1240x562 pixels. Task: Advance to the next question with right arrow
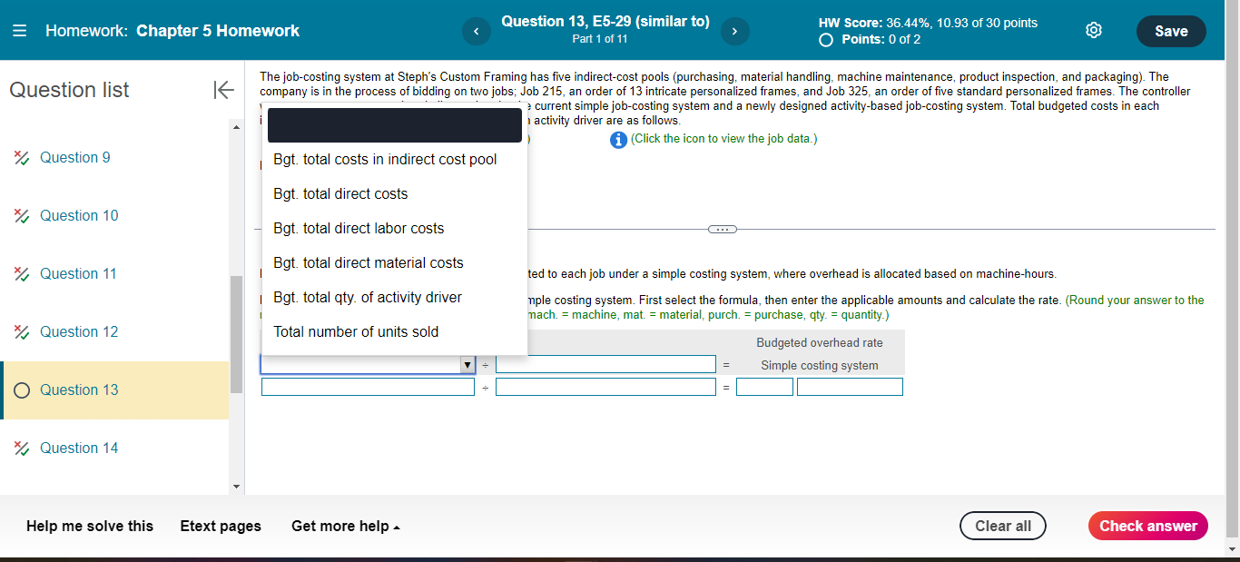[734, 31]
